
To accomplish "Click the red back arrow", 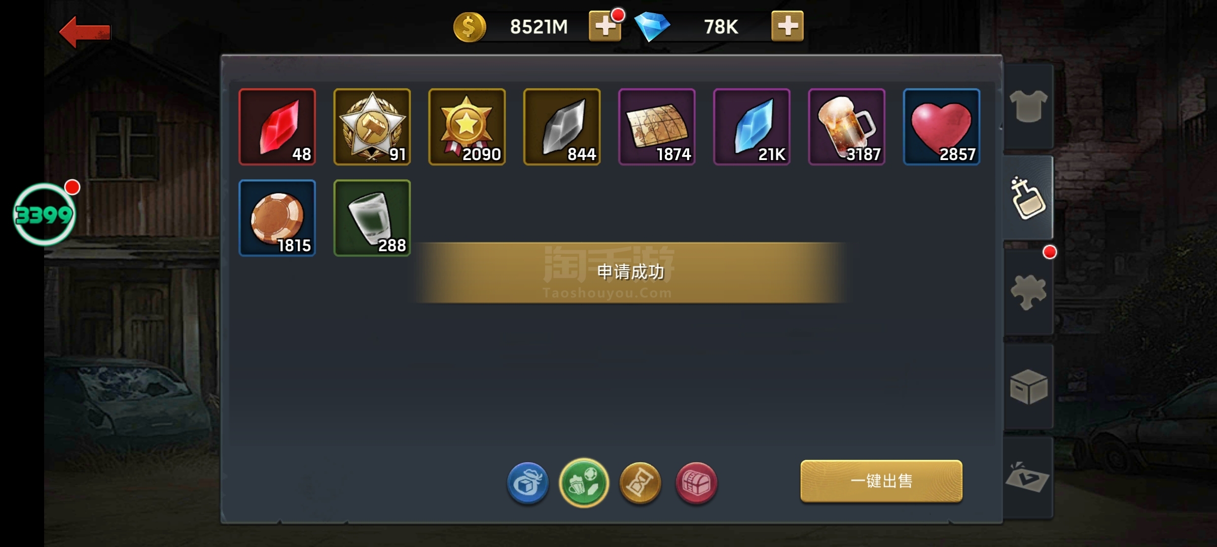I will (85, 32).
